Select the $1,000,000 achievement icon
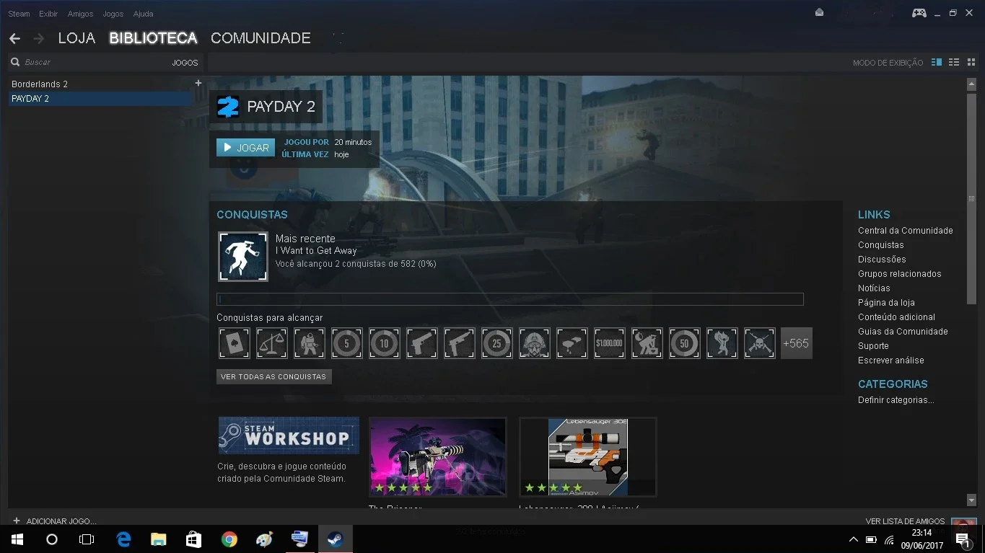This screenshot has height=553, width=985. pos(610,343)
